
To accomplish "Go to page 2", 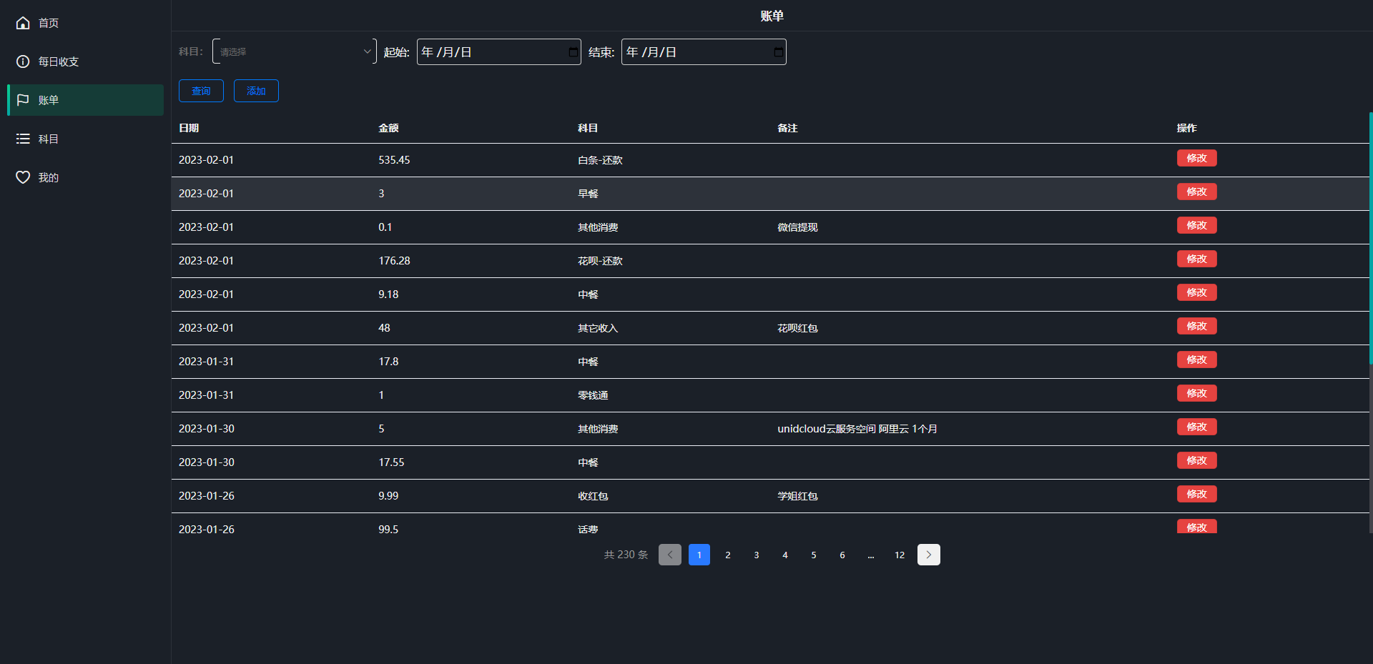I will 728,555.
